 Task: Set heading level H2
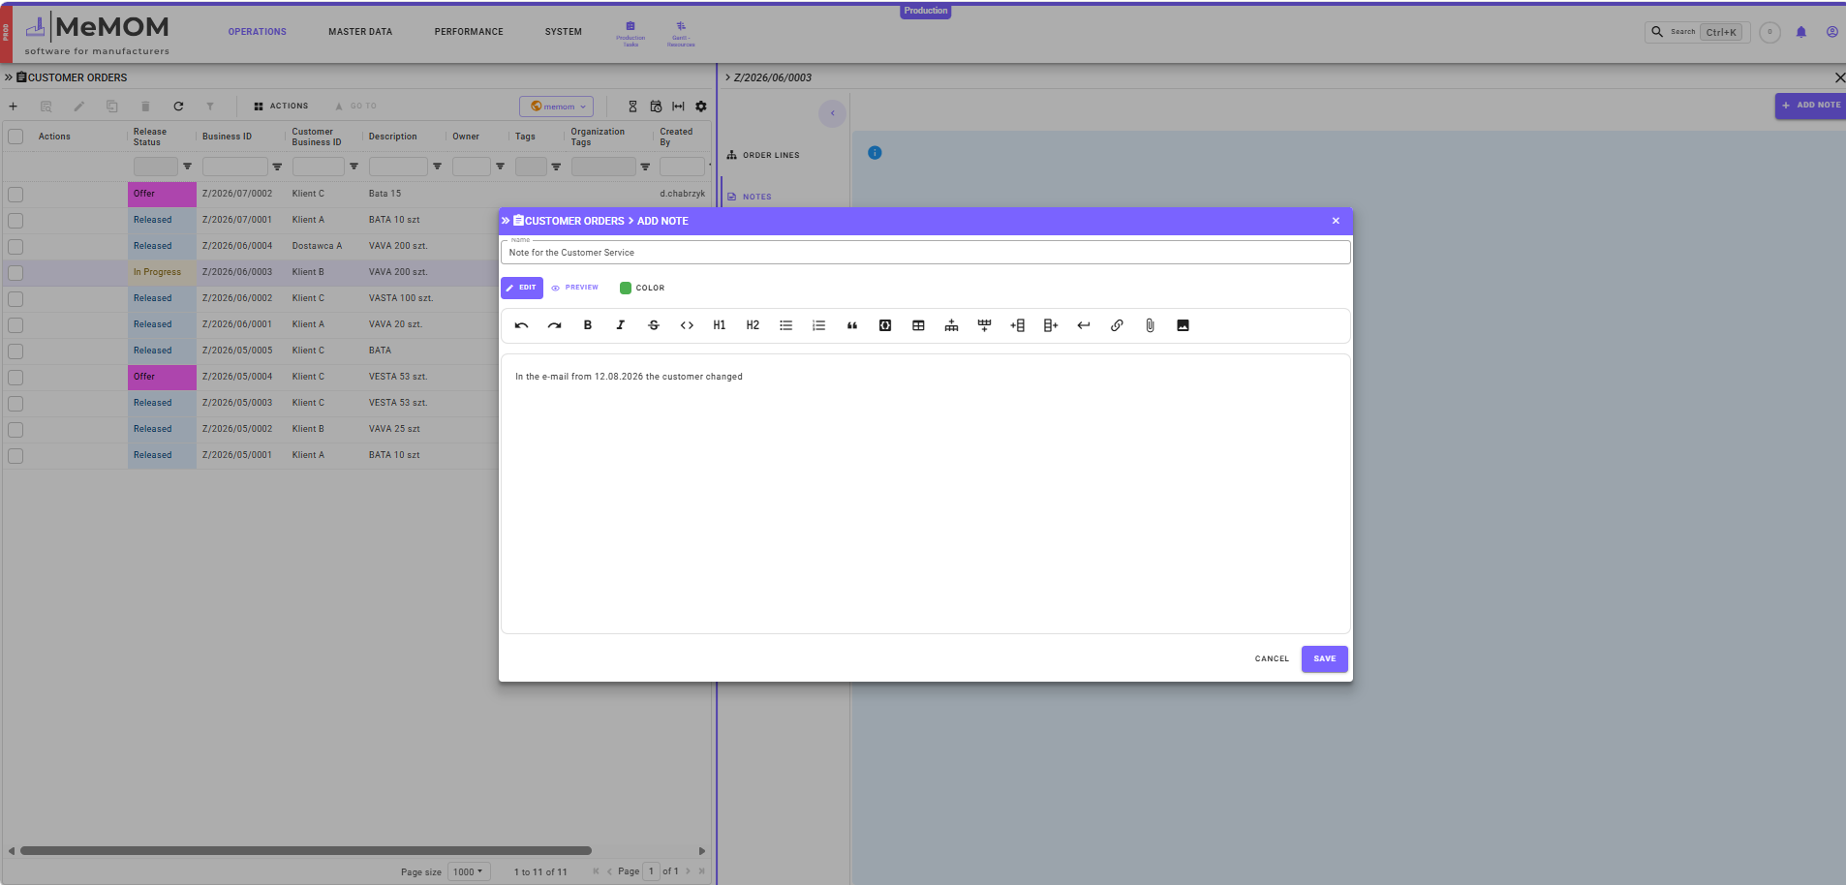pyautogui.click(x=753, y=325)
